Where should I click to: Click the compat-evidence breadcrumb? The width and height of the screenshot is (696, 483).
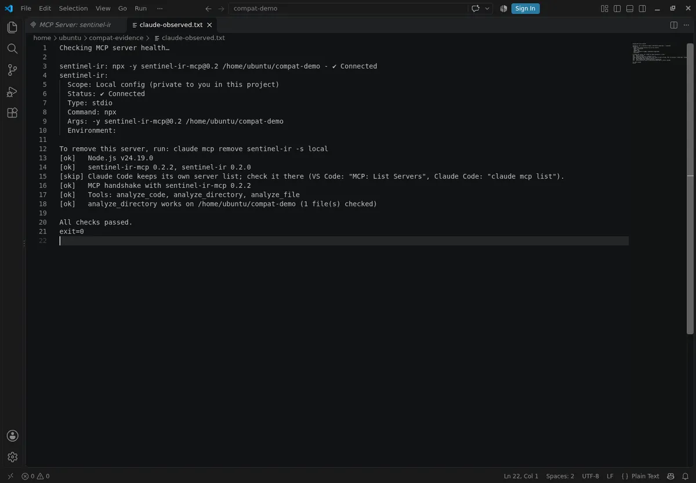click(x=116, y=38)
